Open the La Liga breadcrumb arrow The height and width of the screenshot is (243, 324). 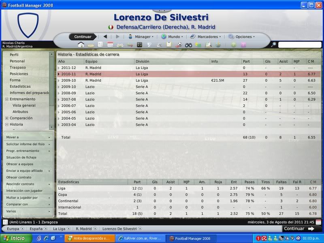68,228
